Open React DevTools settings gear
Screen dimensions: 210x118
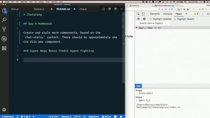tap(144, 19)
